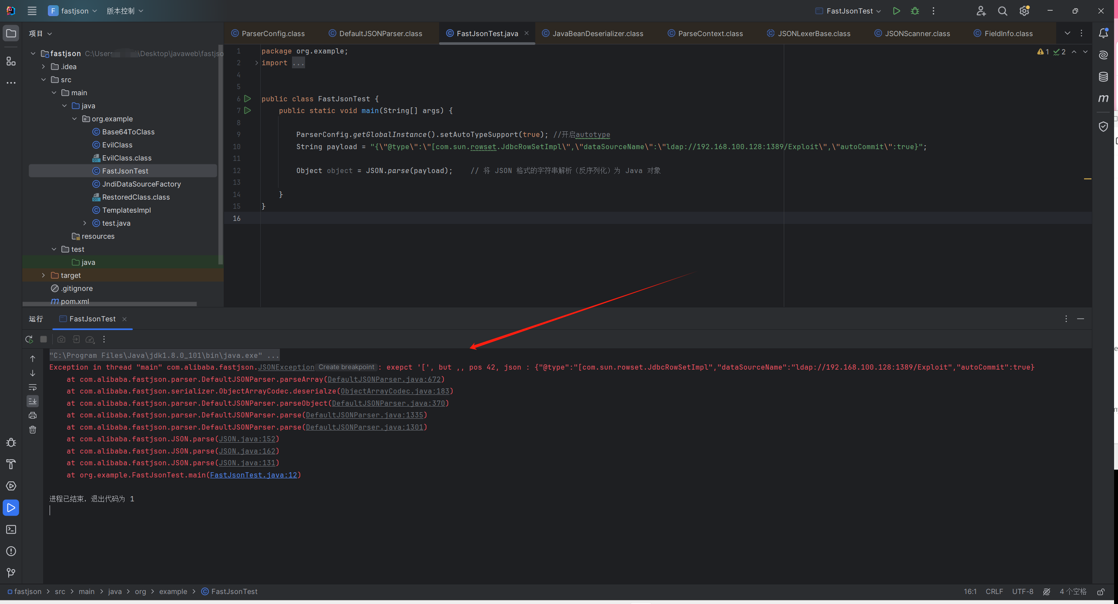The height and width of the screenshot is (604, 1118).
Task: Collapse org.example package node
Action: [74, 119]
